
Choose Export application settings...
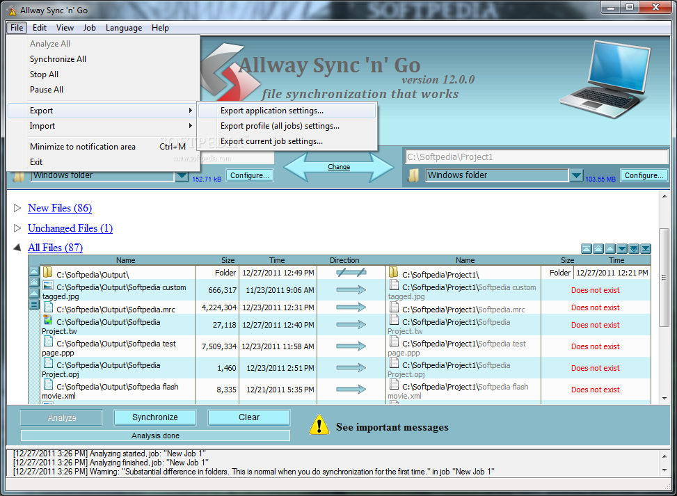point(287,111)
